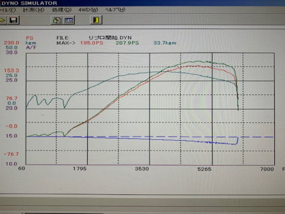Click the A/F legend label

pyautogui.click(x=31, y=48)
